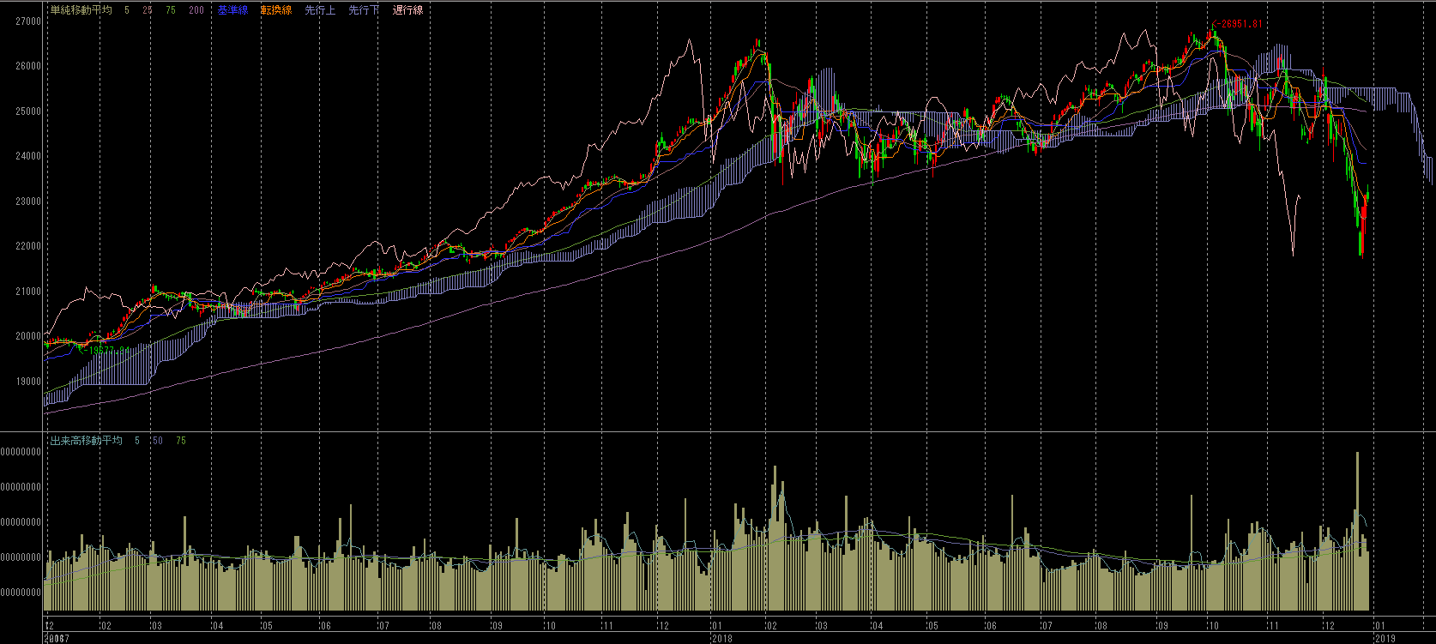Click the 19000 price axis label

click(x=28, y=382)
